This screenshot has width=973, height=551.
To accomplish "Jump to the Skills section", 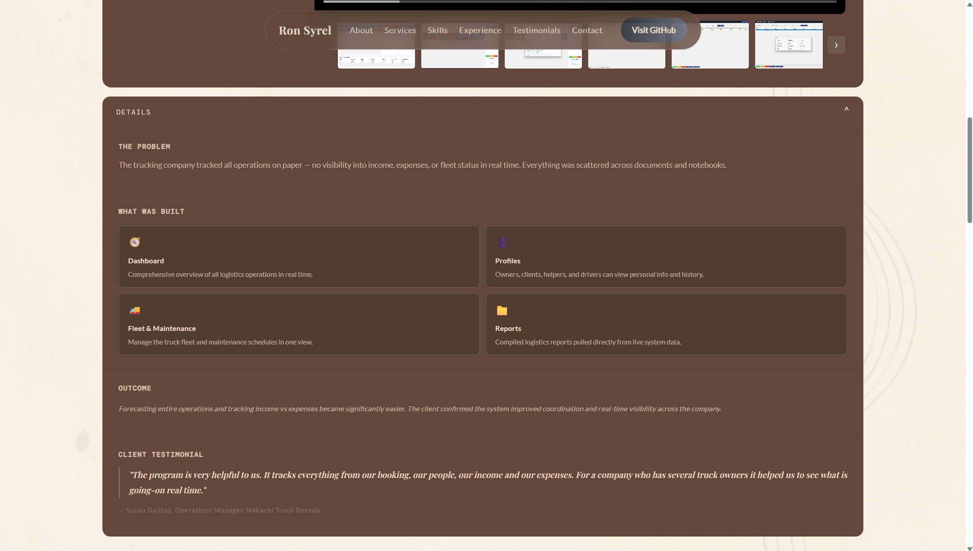I will (437, 30).
